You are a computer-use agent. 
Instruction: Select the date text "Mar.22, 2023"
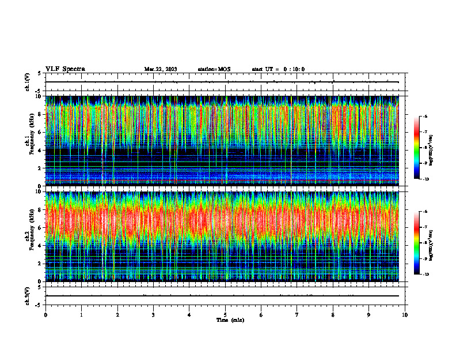coord(161,69)
